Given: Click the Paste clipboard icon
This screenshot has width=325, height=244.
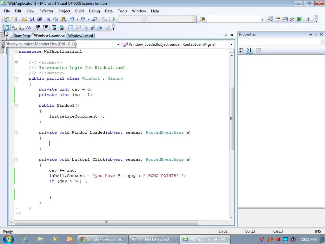Looking at the screenshot, I should (x=63, y=19).
